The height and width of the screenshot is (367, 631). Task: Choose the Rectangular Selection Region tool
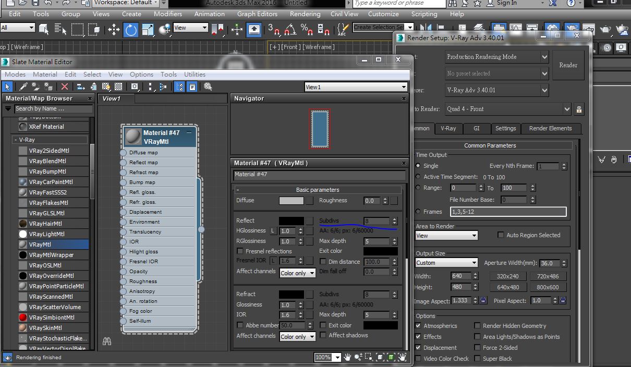pyautogui.click(x=77, y=30)
